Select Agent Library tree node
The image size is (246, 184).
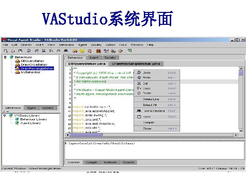[x=30, y=123]
